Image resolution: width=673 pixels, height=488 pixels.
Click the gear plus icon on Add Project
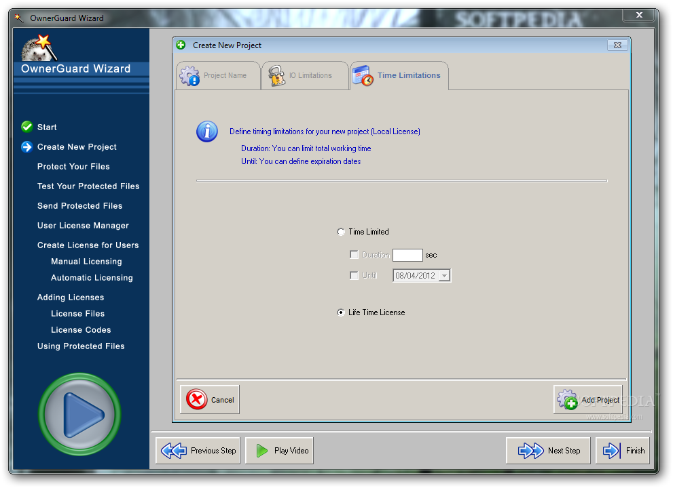(568, 399)
